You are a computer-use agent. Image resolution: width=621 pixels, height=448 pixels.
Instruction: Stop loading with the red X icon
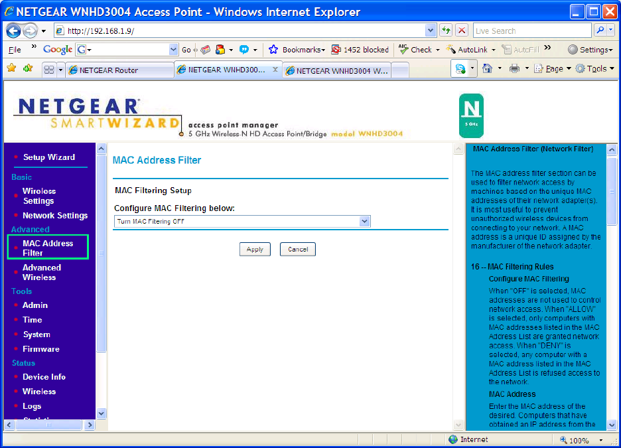[461, 31]
